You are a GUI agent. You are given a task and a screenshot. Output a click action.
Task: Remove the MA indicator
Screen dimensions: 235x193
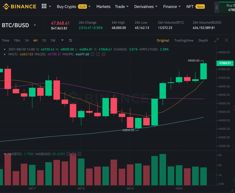pyautogui.click(x=104, y=54)
